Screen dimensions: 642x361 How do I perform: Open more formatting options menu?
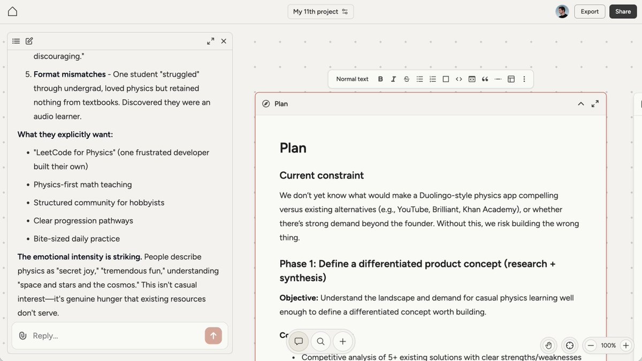524,79
